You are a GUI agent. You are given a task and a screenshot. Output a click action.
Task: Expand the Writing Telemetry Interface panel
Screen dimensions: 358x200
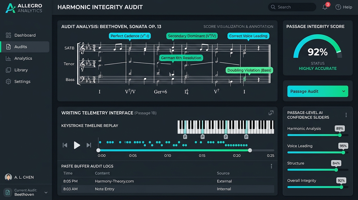pyautogui.click(x=271, y=113)
